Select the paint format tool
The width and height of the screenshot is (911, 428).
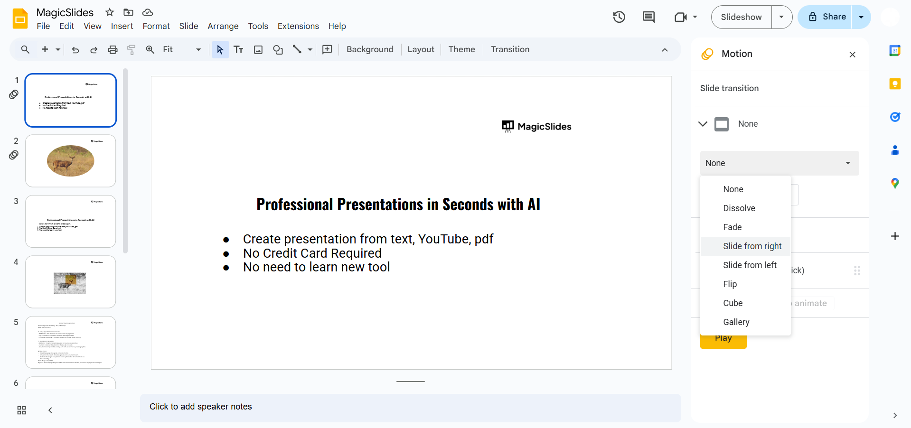[131, 49]
